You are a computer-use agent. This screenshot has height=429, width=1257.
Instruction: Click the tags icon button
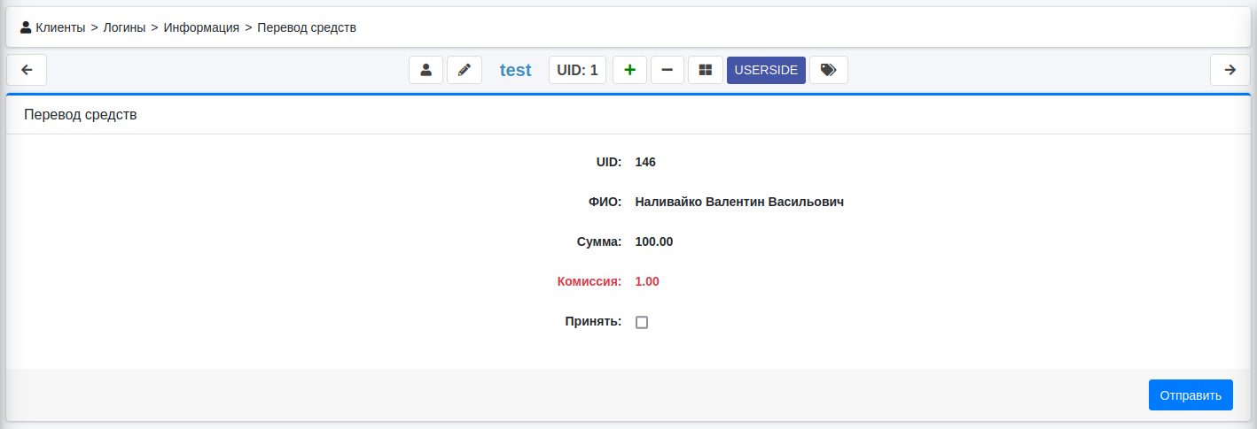pos(828,70)
